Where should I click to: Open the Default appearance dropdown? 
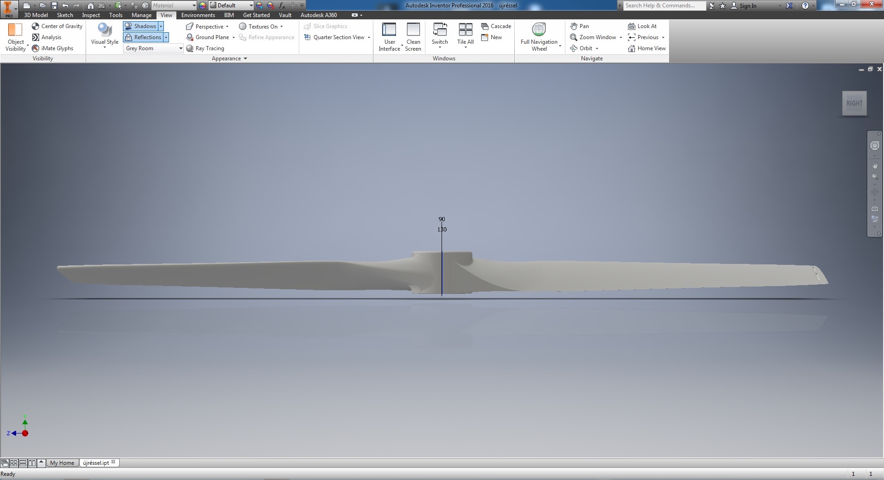coord(231,6)
